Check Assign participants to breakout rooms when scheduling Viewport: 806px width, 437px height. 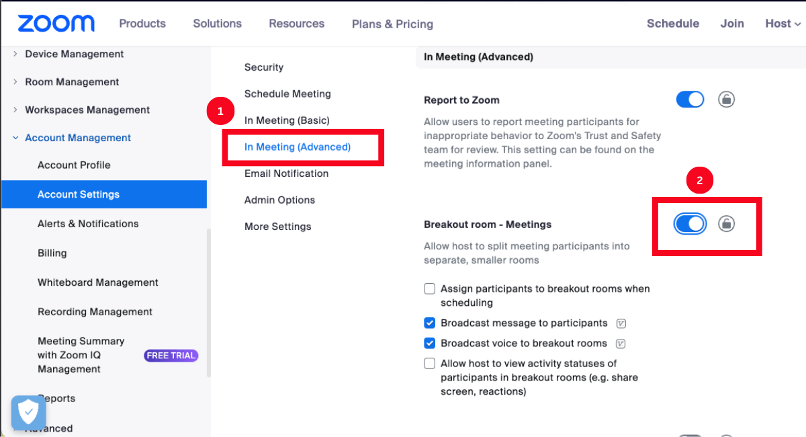[430, 289]
